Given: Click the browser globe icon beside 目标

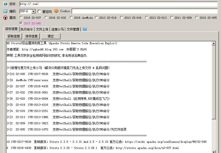Looking at the screenshot, I should 5,4.
